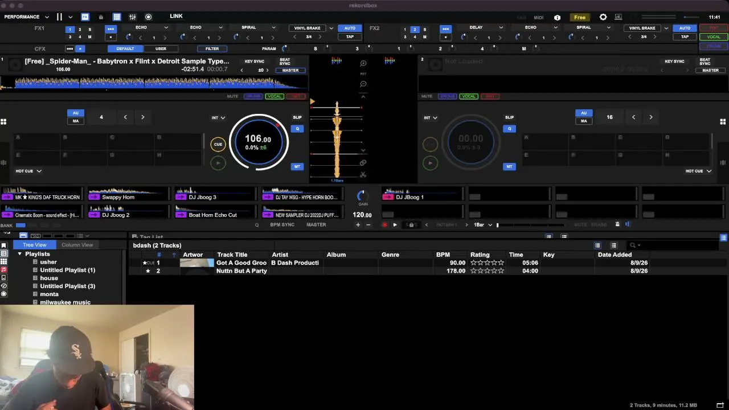Viewport: 729px width, 410px height.
Task: Adjust the CFX PARAM knob
Action: (x=285, y=49)
